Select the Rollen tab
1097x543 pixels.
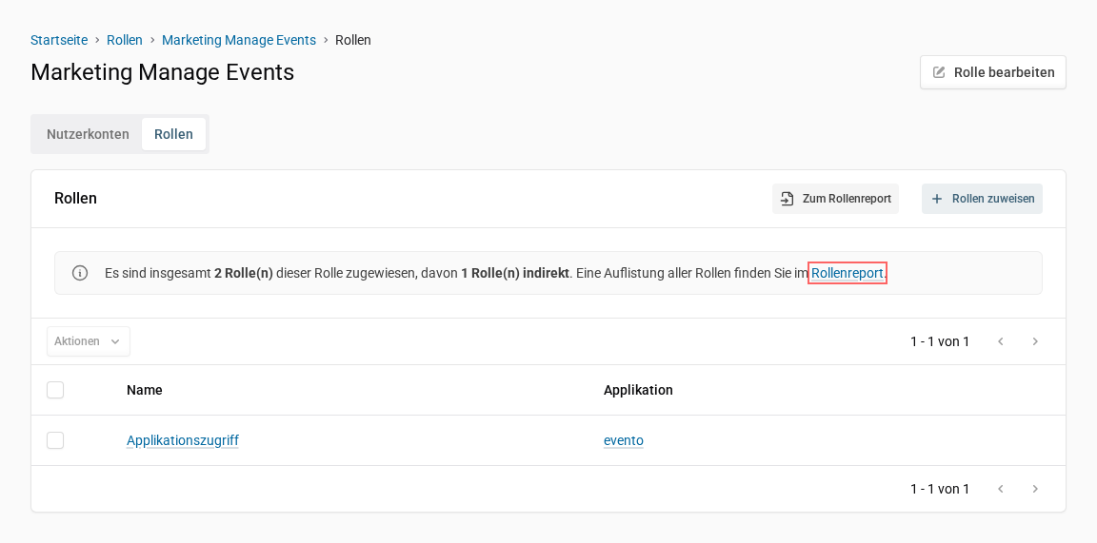pos(173,134)
